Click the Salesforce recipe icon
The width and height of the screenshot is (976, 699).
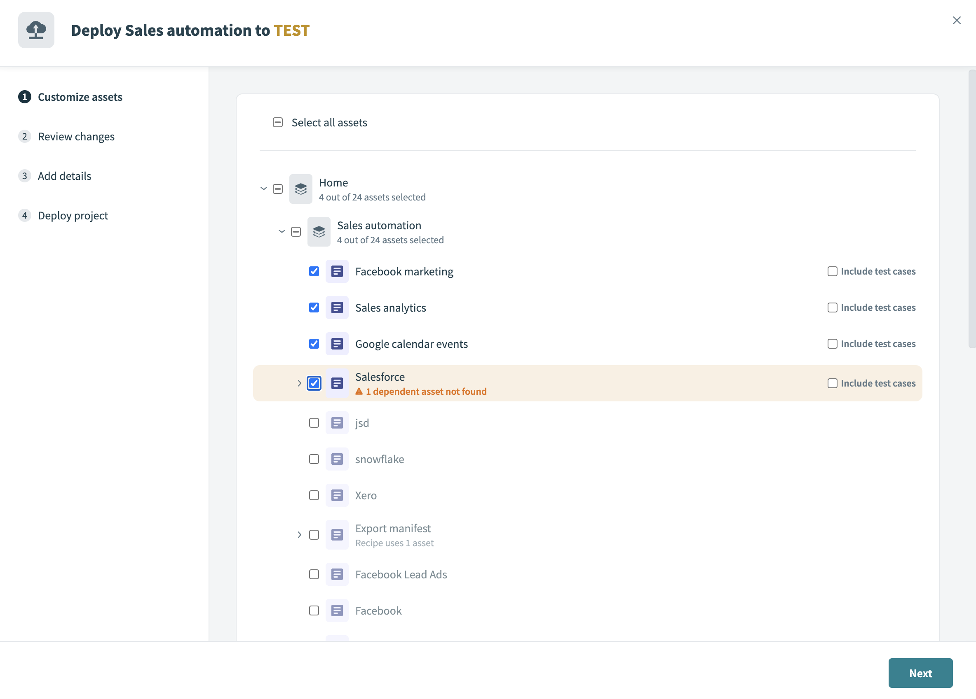tap(338, 383)
